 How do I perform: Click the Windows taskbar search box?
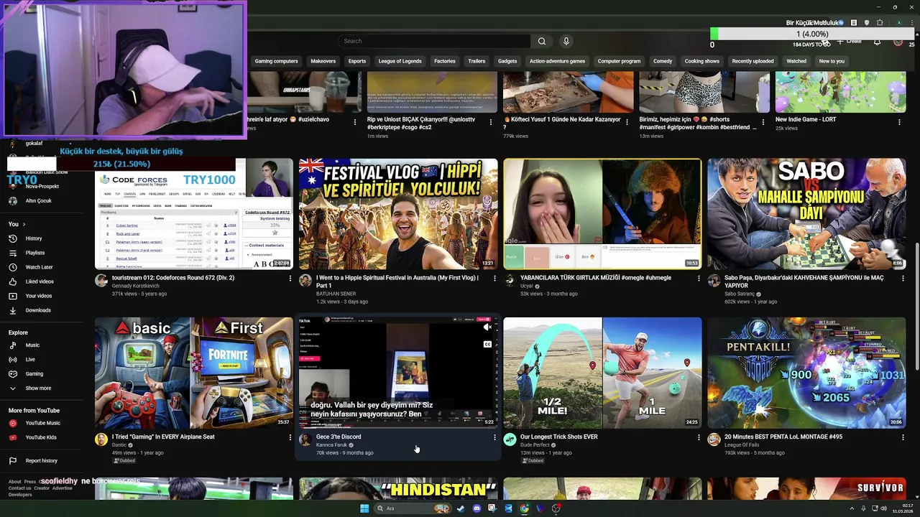(x=412, y=508)
